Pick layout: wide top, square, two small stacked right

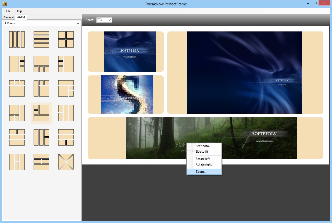66,88
